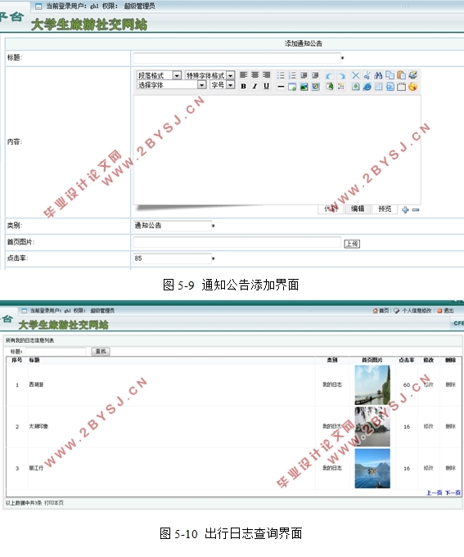Click the 首页图片 column header
The width and height of the screenshot is (464, 557).
(x=372, y=360)
